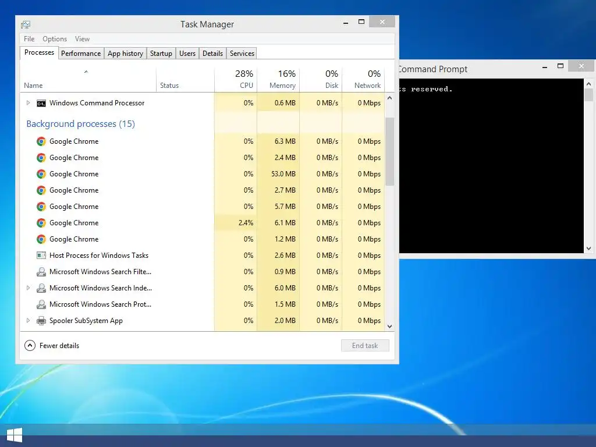Click the 0.6 MB memory cell
The image size is (596, 447).
click(278, 103)
